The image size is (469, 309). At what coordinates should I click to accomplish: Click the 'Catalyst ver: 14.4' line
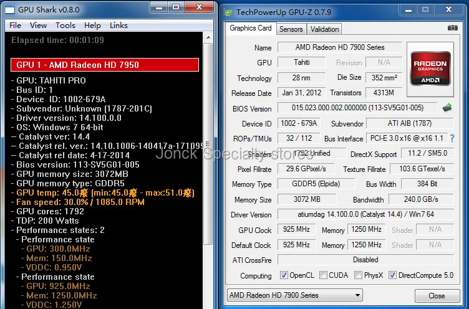pos(51,137)
